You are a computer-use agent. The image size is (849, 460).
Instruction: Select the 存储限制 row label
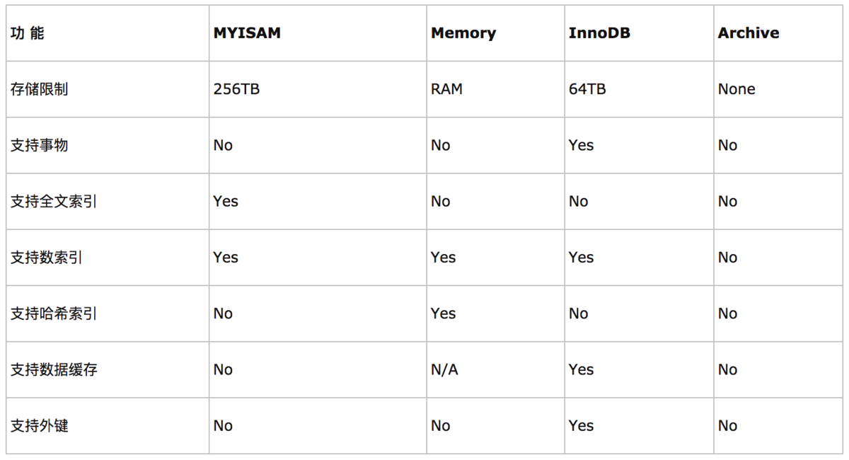[x=39, y=89]
